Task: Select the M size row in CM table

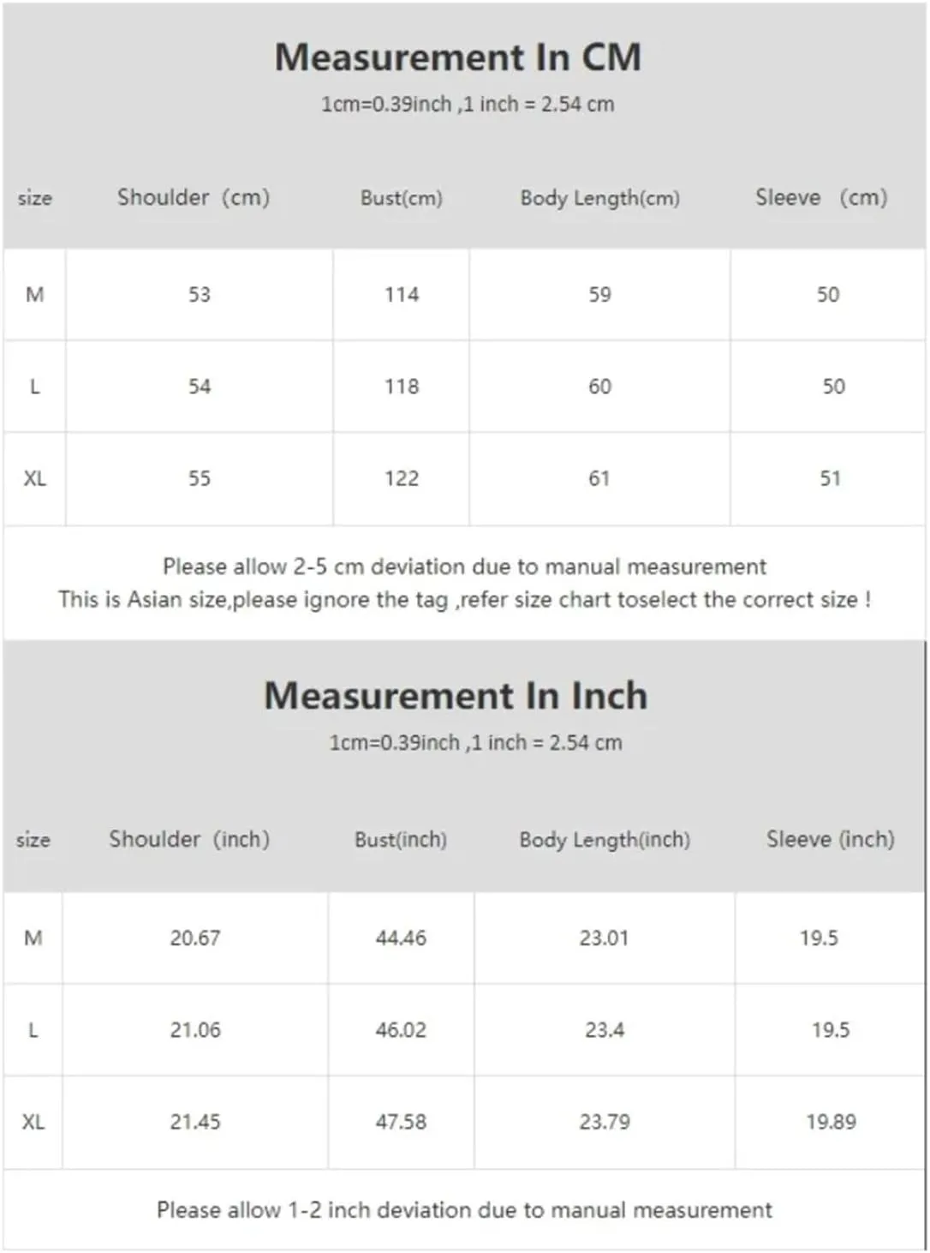Action: [x=464, y=295]
